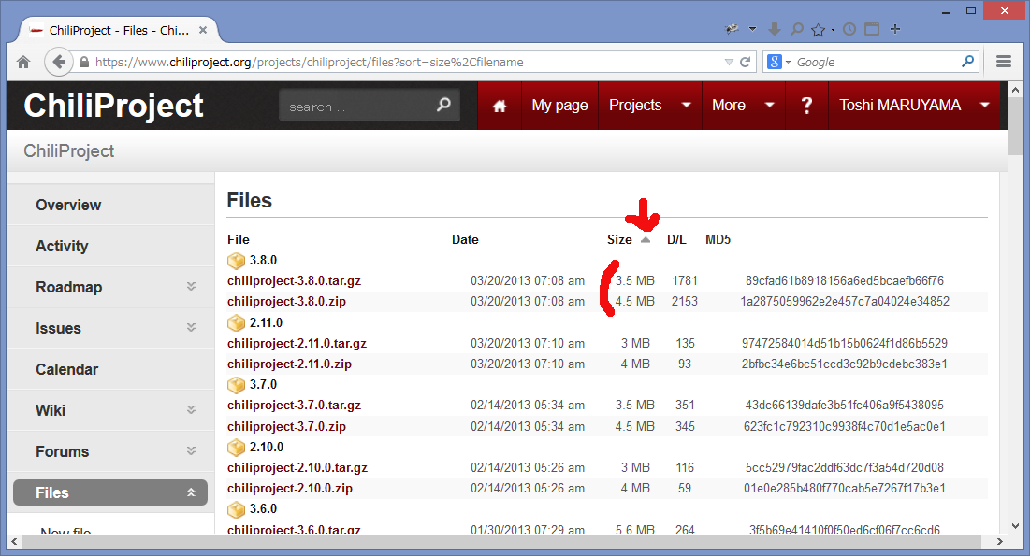Open the Projects dropdown arrow
Image resolution: width=1030 pixels, height=556 pixels.
687,105
